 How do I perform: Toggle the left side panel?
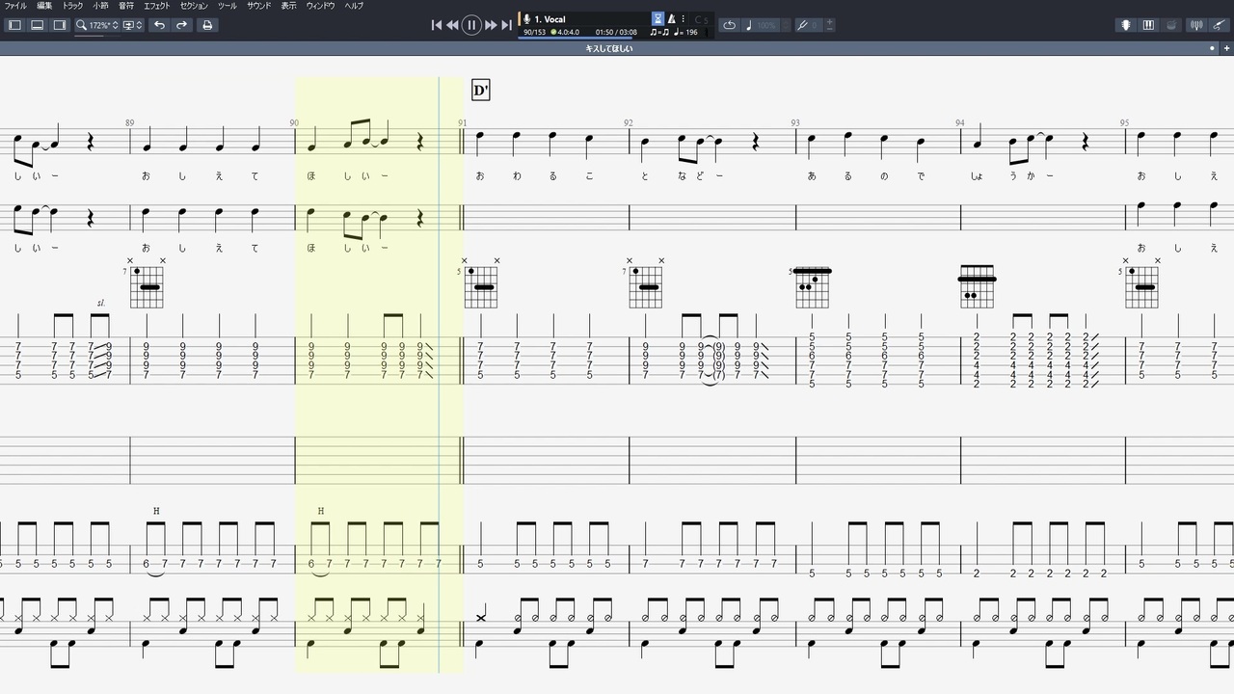point(14,25)
